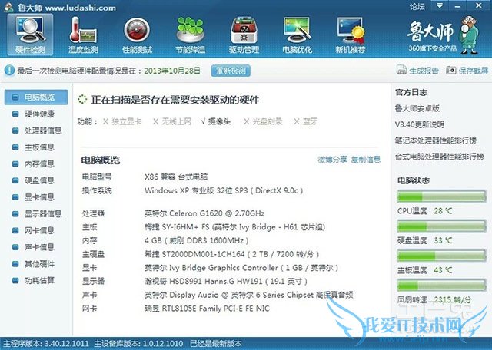Minimize the 鲁大师 window
Screen dimensions: 492x350
click(457, 5)
